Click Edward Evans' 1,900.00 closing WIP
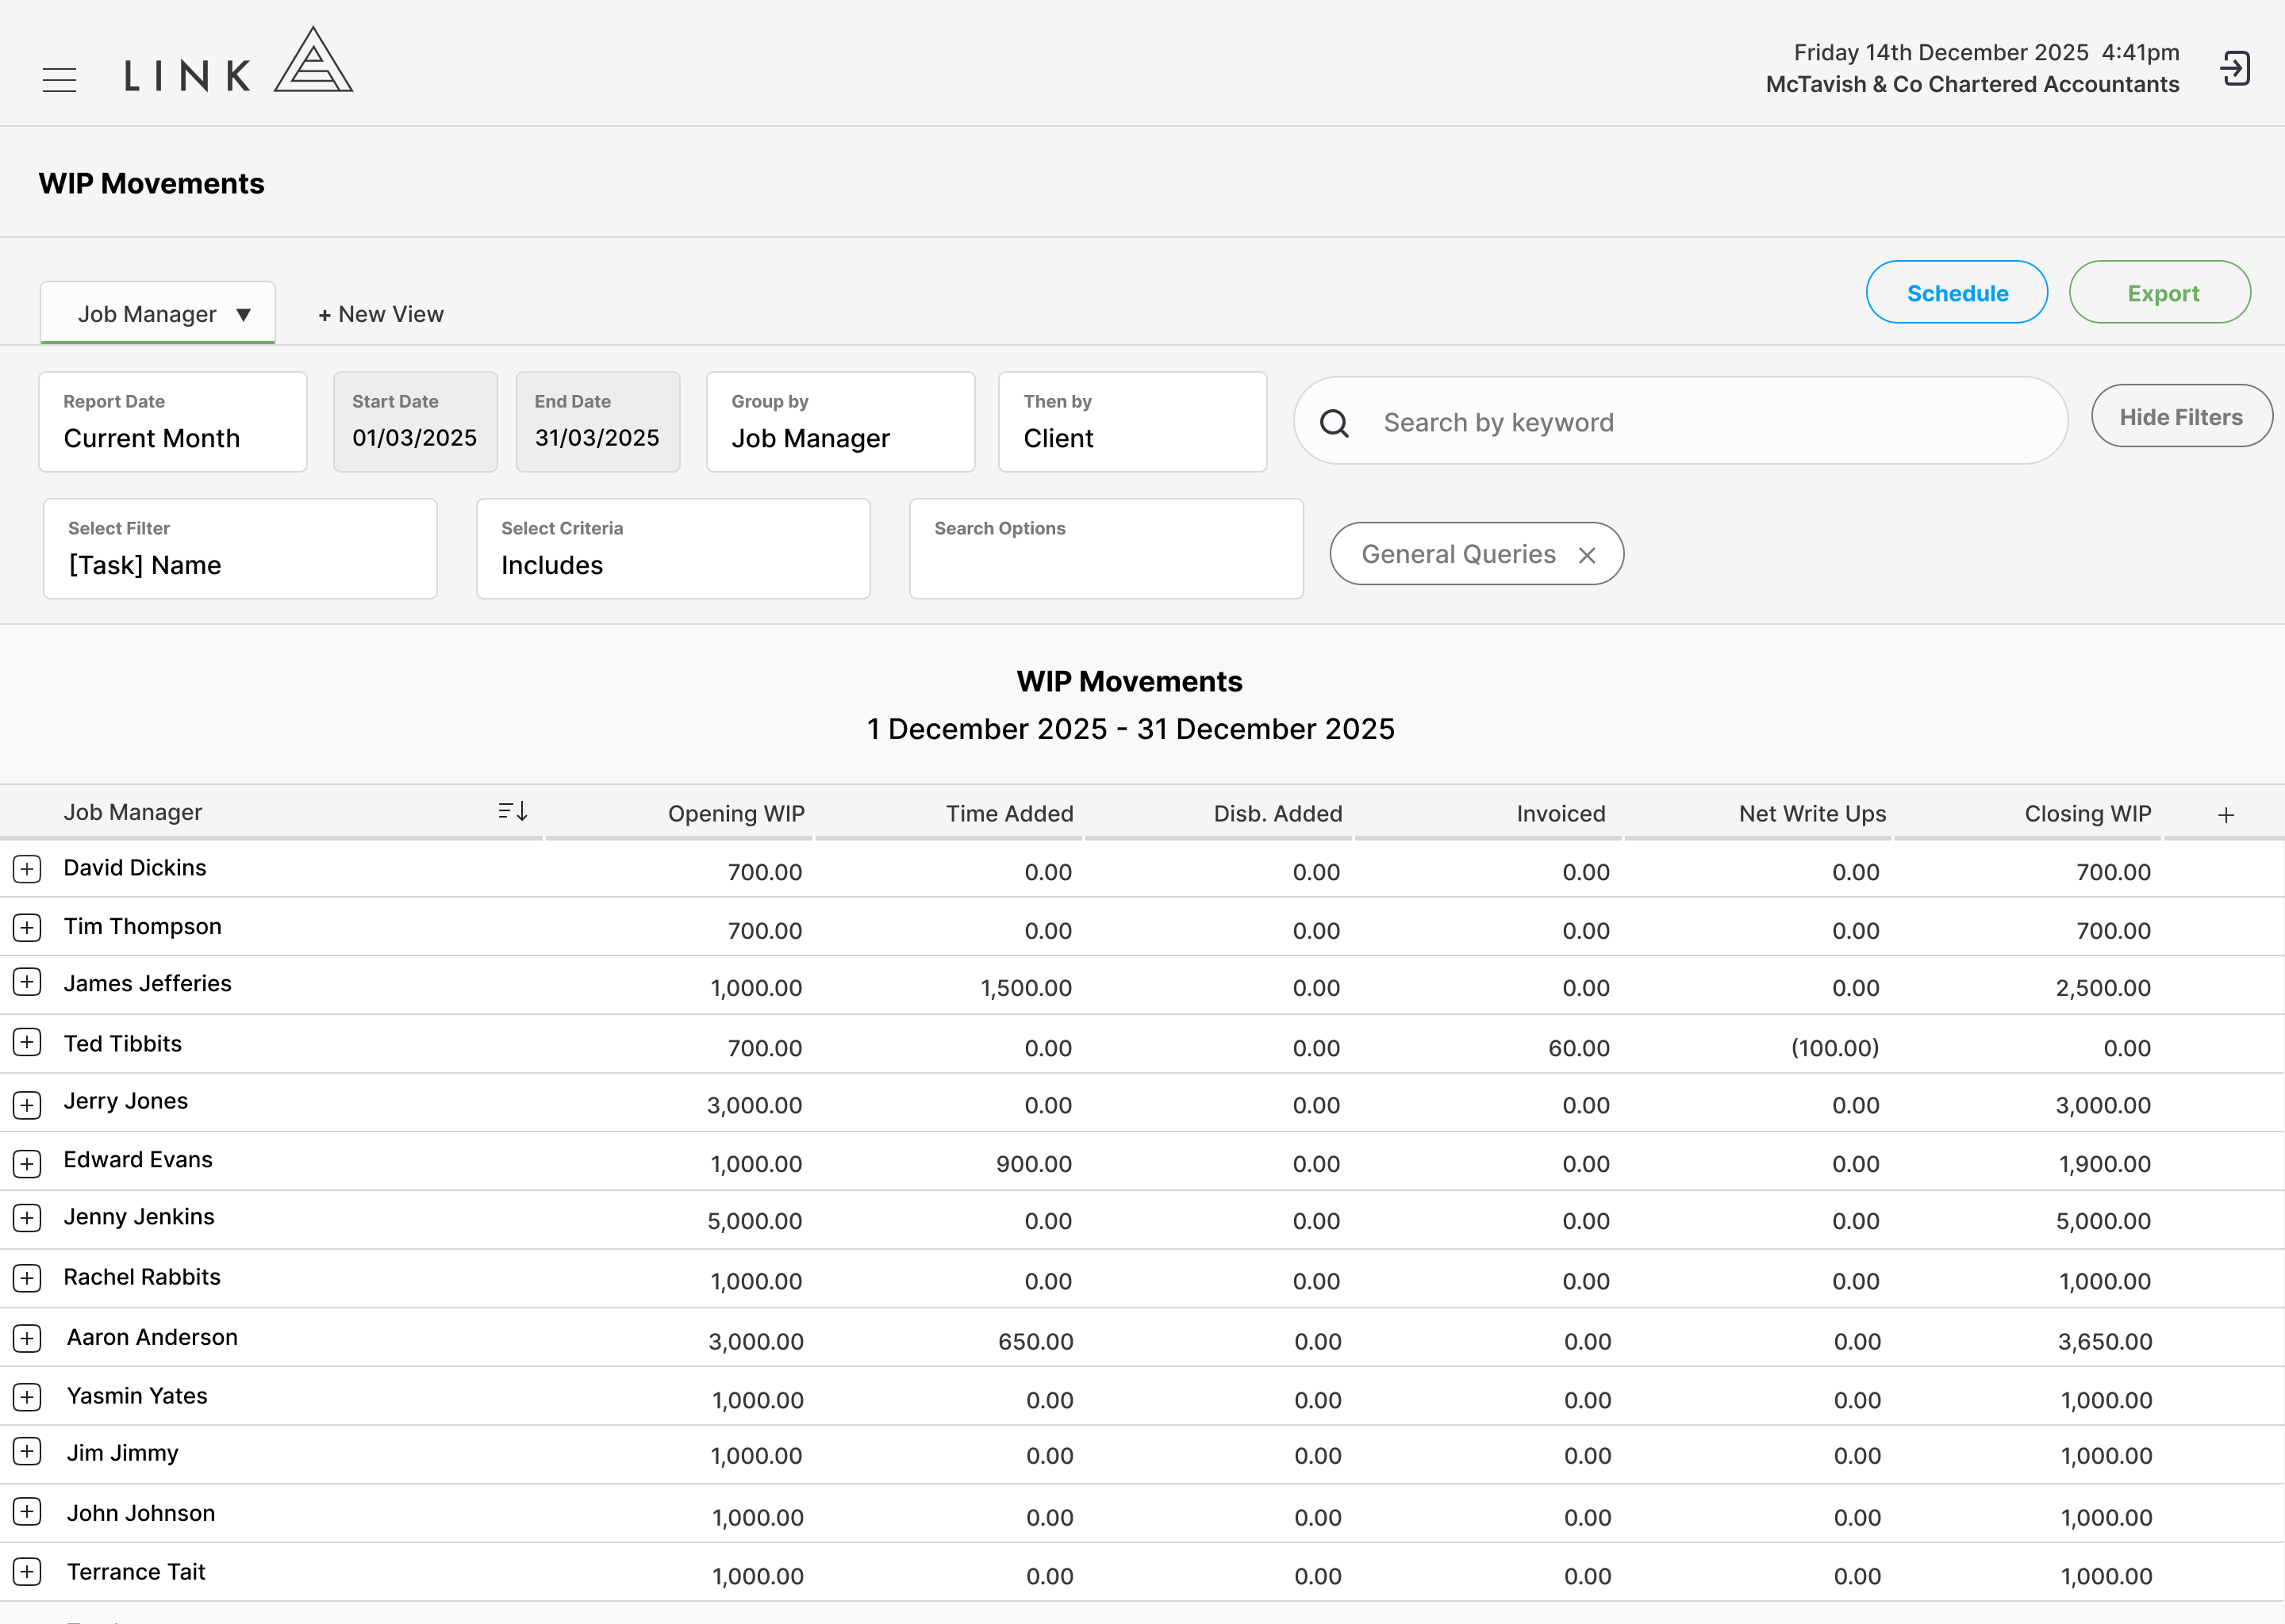The height and width of the screenshot is (1624, 2285). [2105, 1164]
